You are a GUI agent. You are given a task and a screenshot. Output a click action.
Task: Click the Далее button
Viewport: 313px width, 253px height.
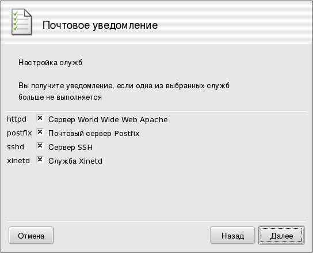coord(281,235)
